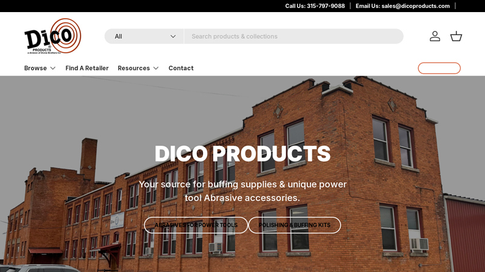Open the All category search dropdown

coord(144,36)
